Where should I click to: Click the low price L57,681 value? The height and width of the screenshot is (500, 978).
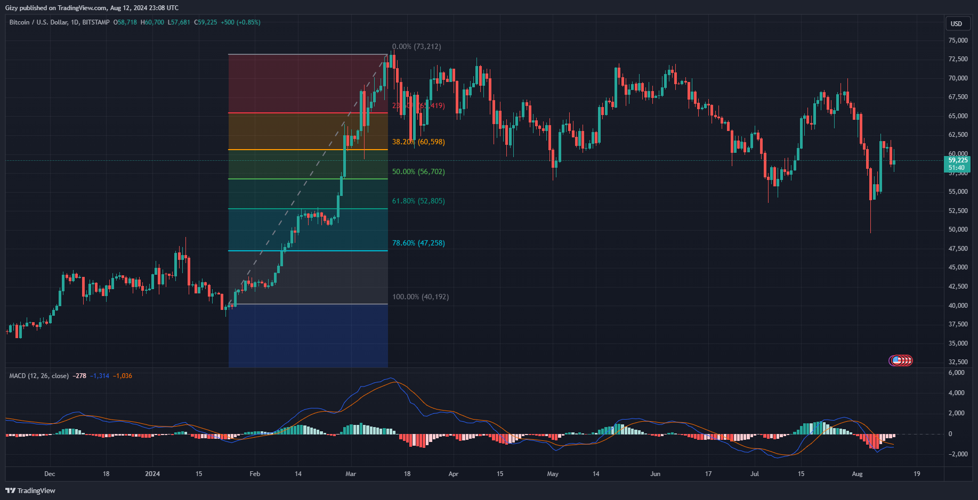(x=179, y=22)
